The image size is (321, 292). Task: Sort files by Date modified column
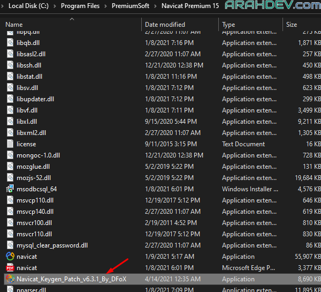pyautogui.click(x=165, y=25)
